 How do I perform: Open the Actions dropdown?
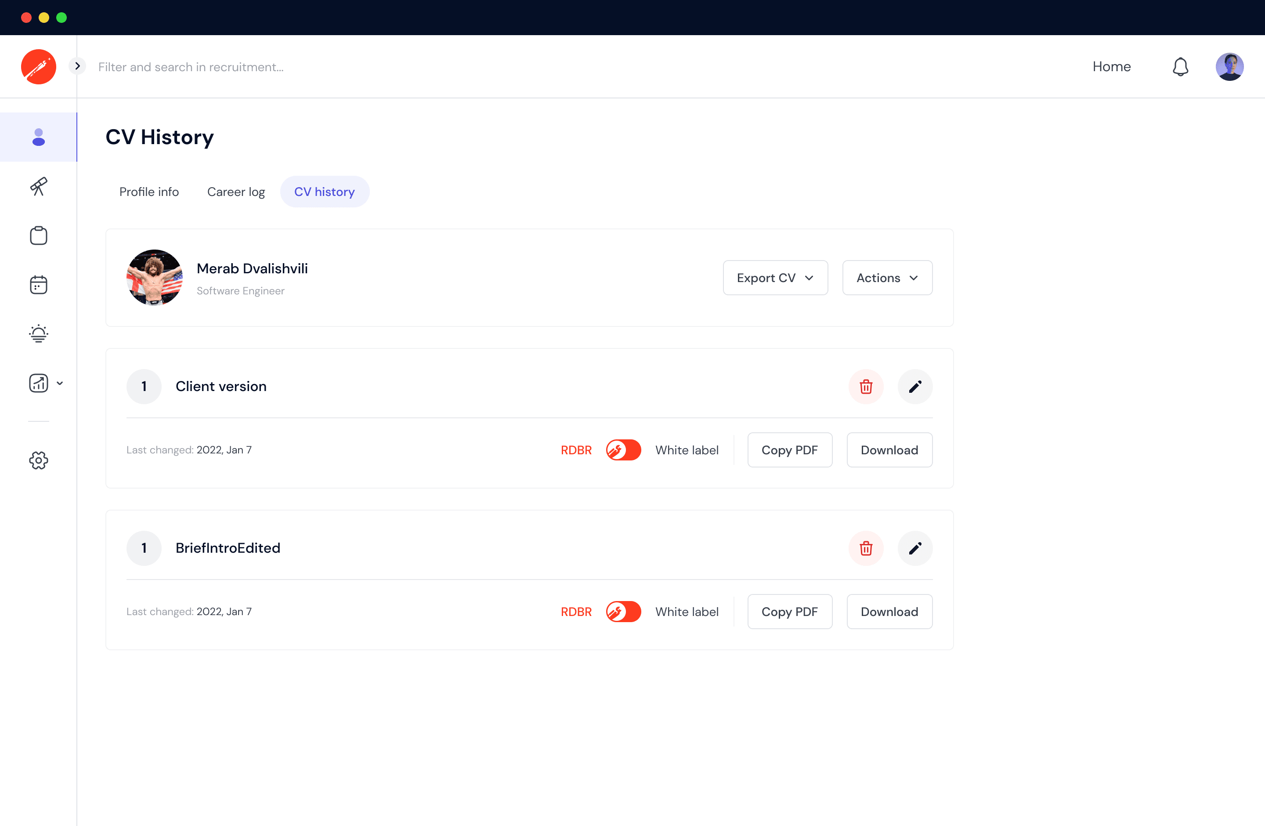click(x=886, y=278)
